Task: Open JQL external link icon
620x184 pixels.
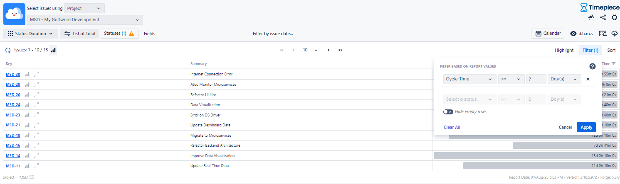Action: [32, 177]
